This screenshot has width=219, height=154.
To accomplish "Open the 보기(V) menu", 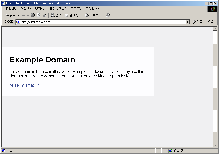I will coord(40,9).
